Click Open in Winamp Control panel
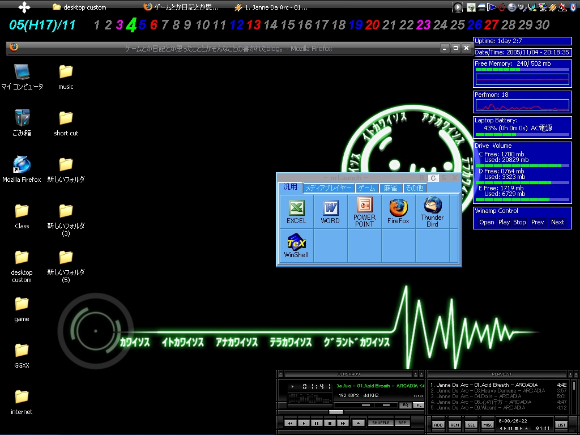This screenshot has width=580, height=435. pos(487,222)
